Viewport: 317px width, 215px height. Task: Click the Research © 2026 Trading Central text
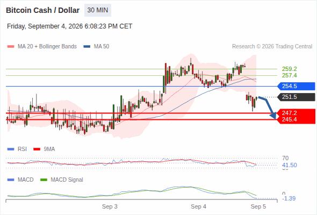pyautogui.click(x=272, y=47)
